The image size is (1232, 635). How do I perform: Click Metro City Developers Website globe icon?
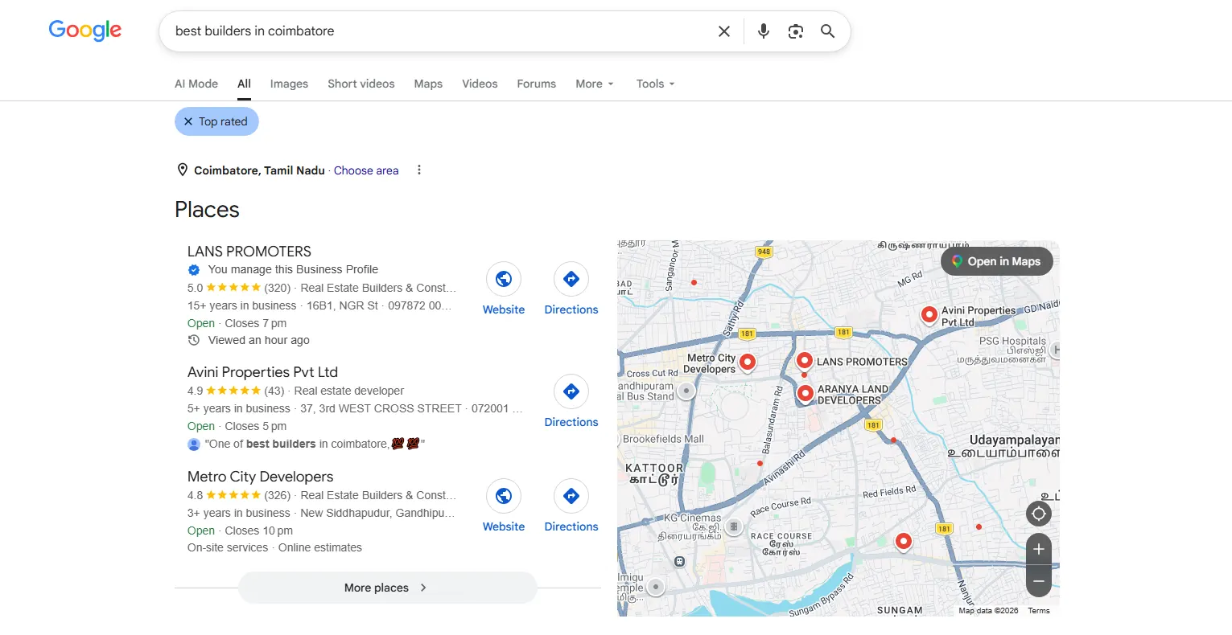tap(504, 496)
